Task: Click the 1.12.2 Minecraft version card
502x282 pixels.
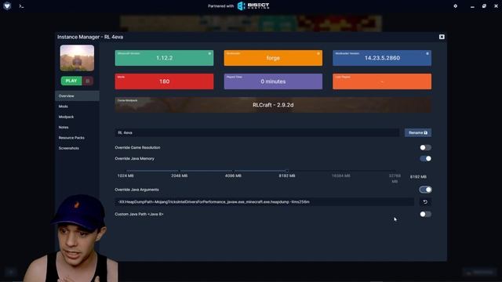Action: (x=164, y=58)
